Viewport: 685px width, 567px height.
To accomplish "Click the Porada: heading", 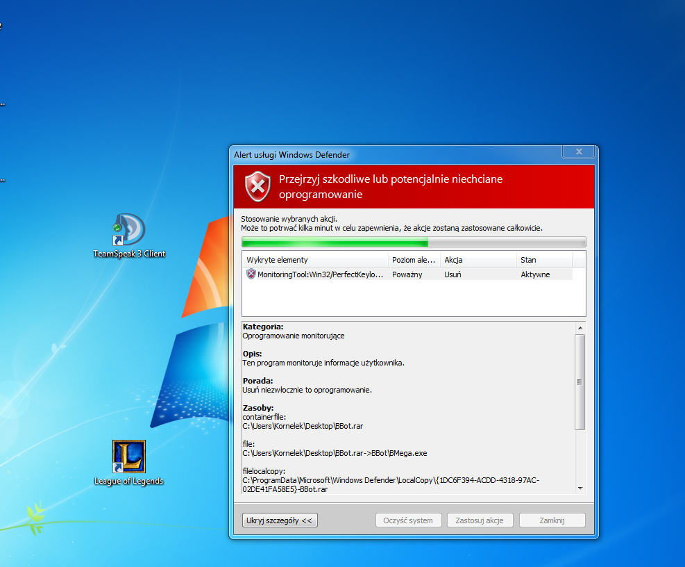I will [x=257, y=381].
